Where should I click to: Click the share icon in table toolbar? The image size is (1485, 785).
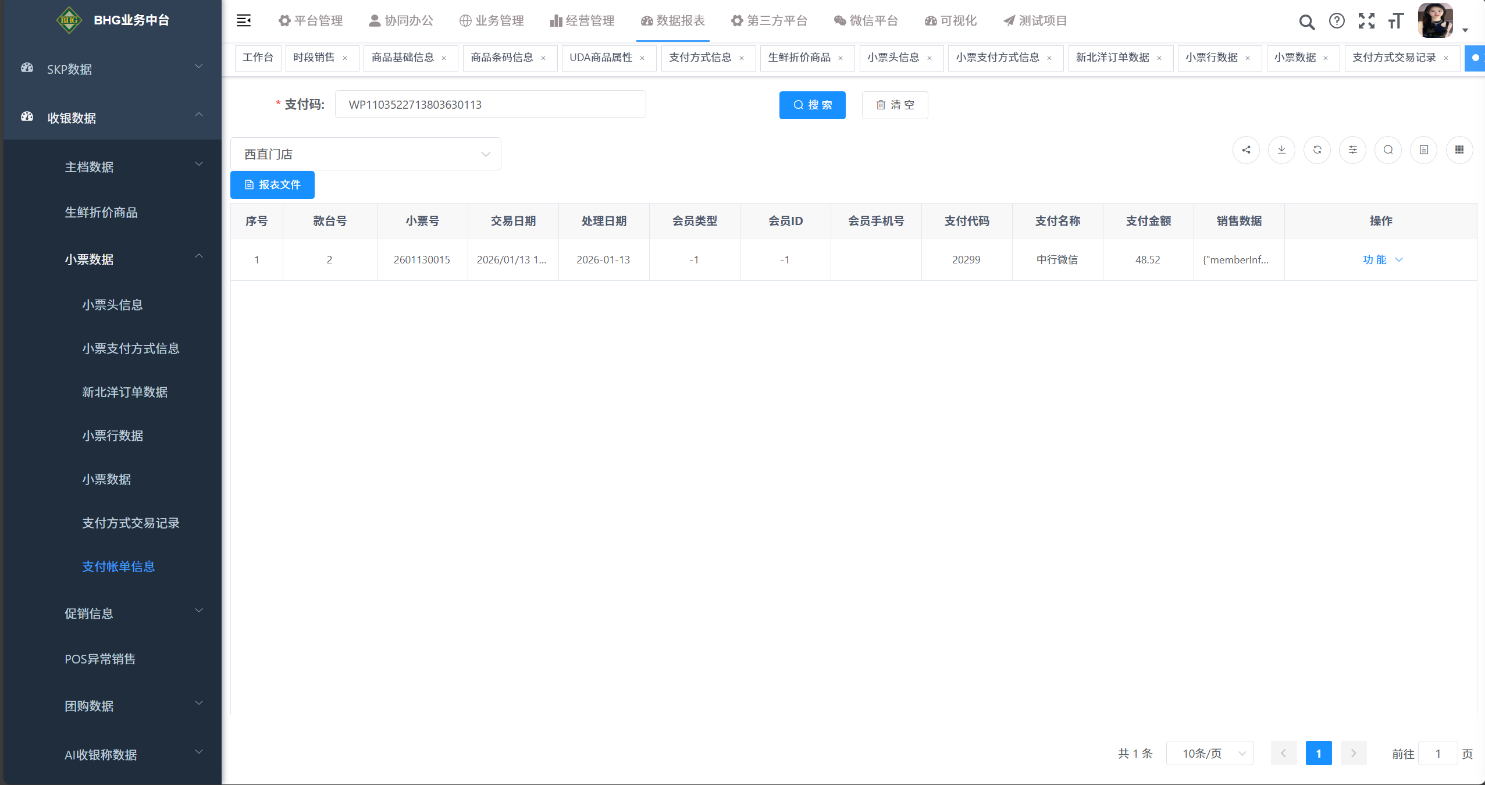point(1246,150)
